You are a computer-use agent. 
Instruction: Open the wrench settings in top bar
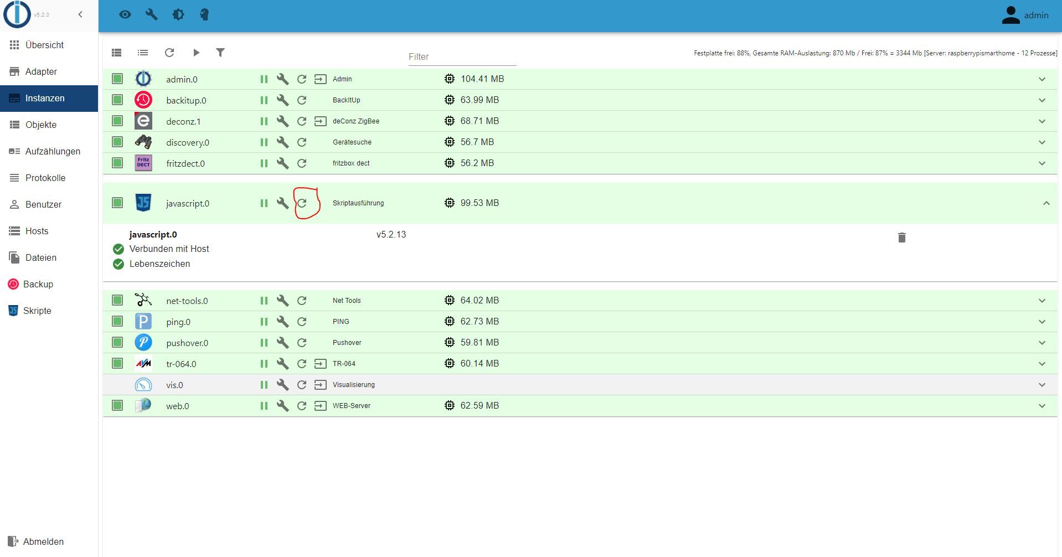(x=152, y=15)
